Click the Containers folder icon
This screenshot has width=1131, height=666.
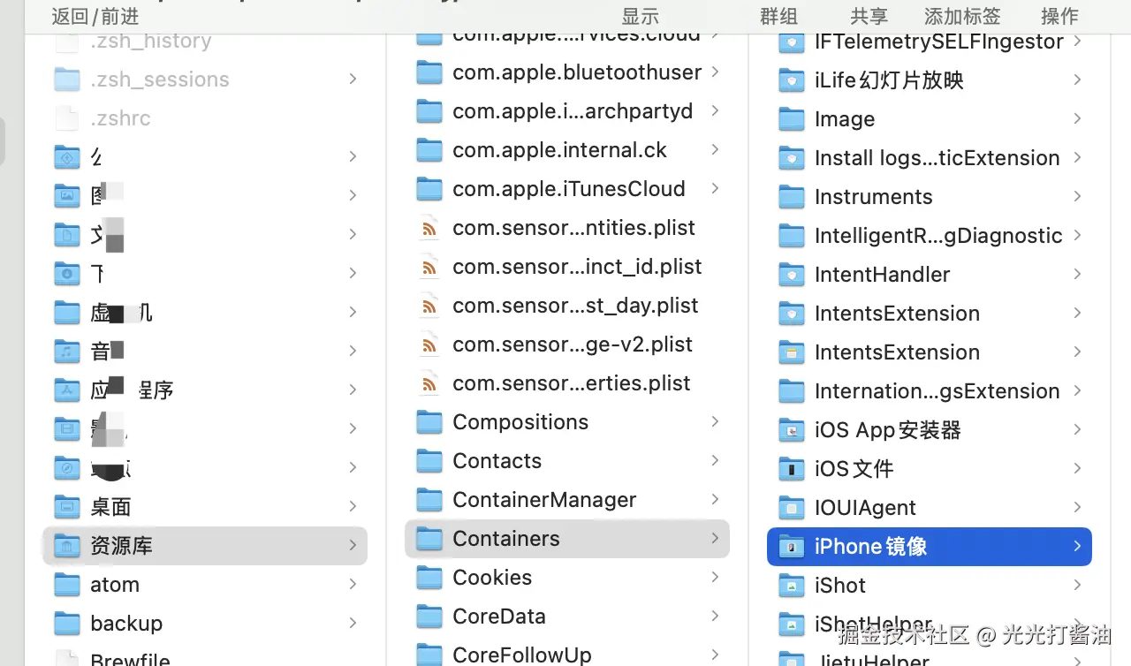429,539
